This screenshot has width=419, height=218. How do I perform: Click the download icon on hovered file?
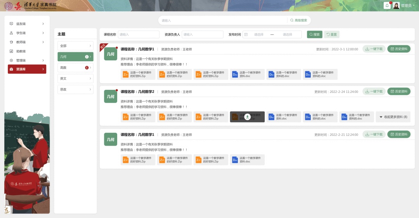click(247, 117)
